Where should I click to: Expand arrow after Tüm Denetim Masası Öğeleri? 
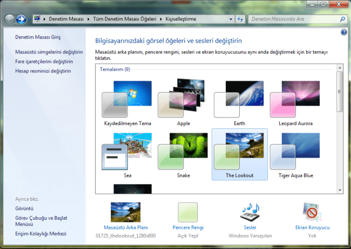point(161,19)
